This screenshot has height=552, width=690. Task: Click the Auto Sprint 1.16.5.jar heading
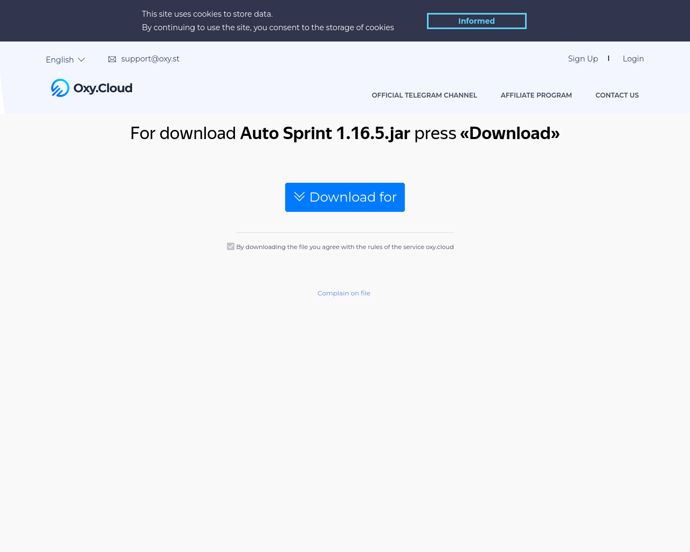click(x=325, y=133)
